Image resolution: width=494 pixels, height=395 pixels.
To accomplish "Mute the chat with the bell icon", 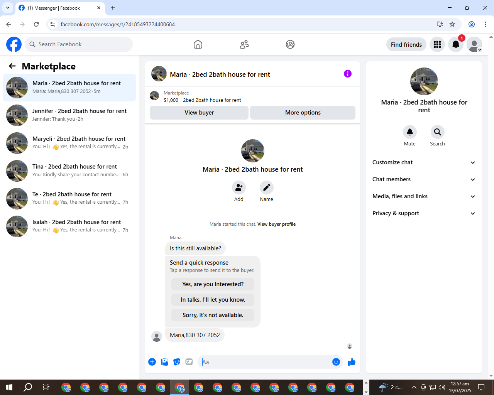I will [x=410, y=132].
